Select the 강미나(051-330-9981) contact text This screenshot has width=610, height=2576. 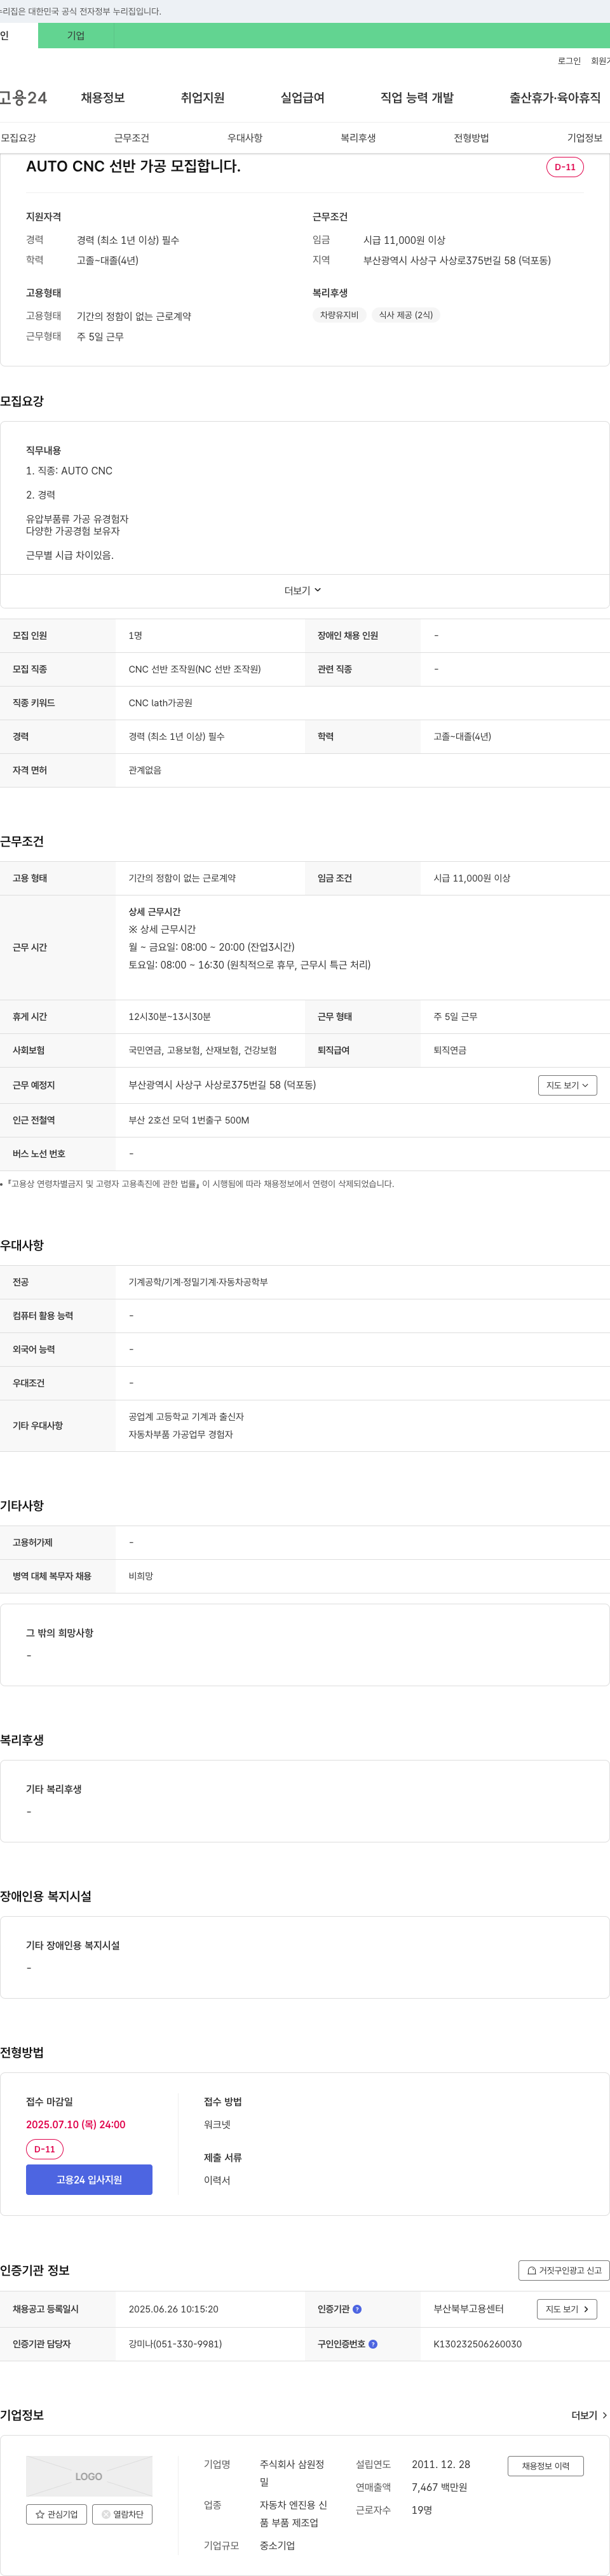click(175, 2344)
